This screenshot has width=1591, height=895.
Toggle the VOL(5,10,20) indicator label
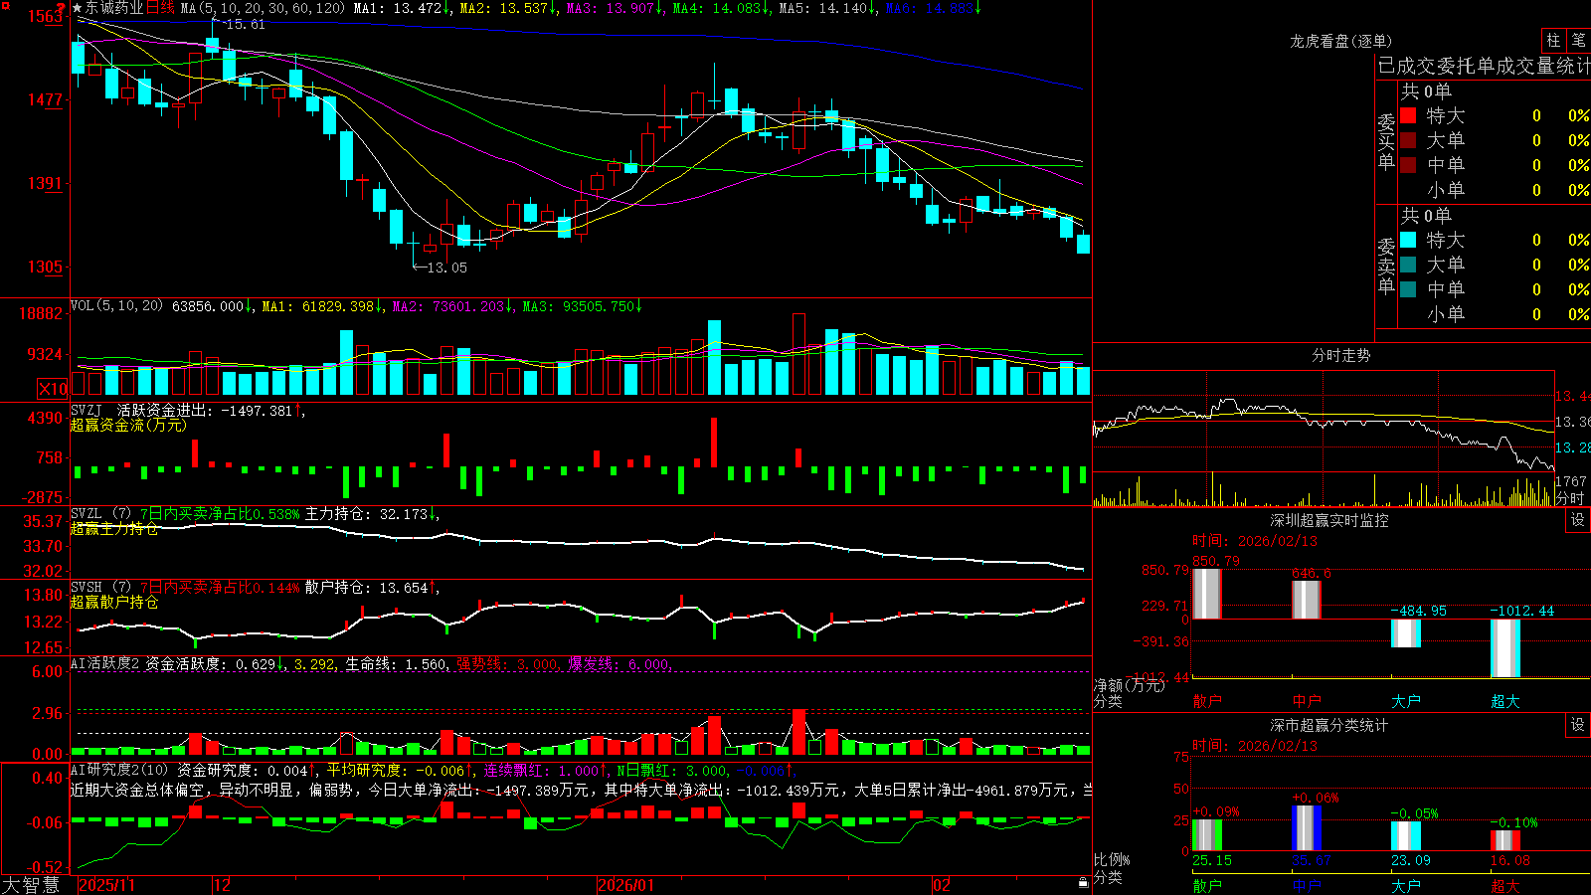coord(117,305)
